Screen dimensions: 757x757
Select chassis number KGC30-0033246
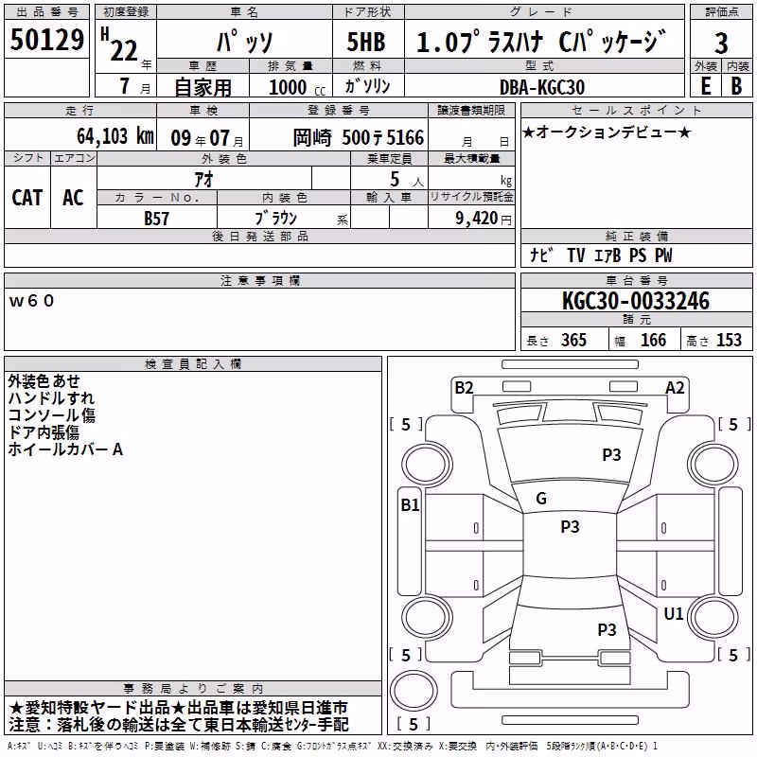point(636,301)
